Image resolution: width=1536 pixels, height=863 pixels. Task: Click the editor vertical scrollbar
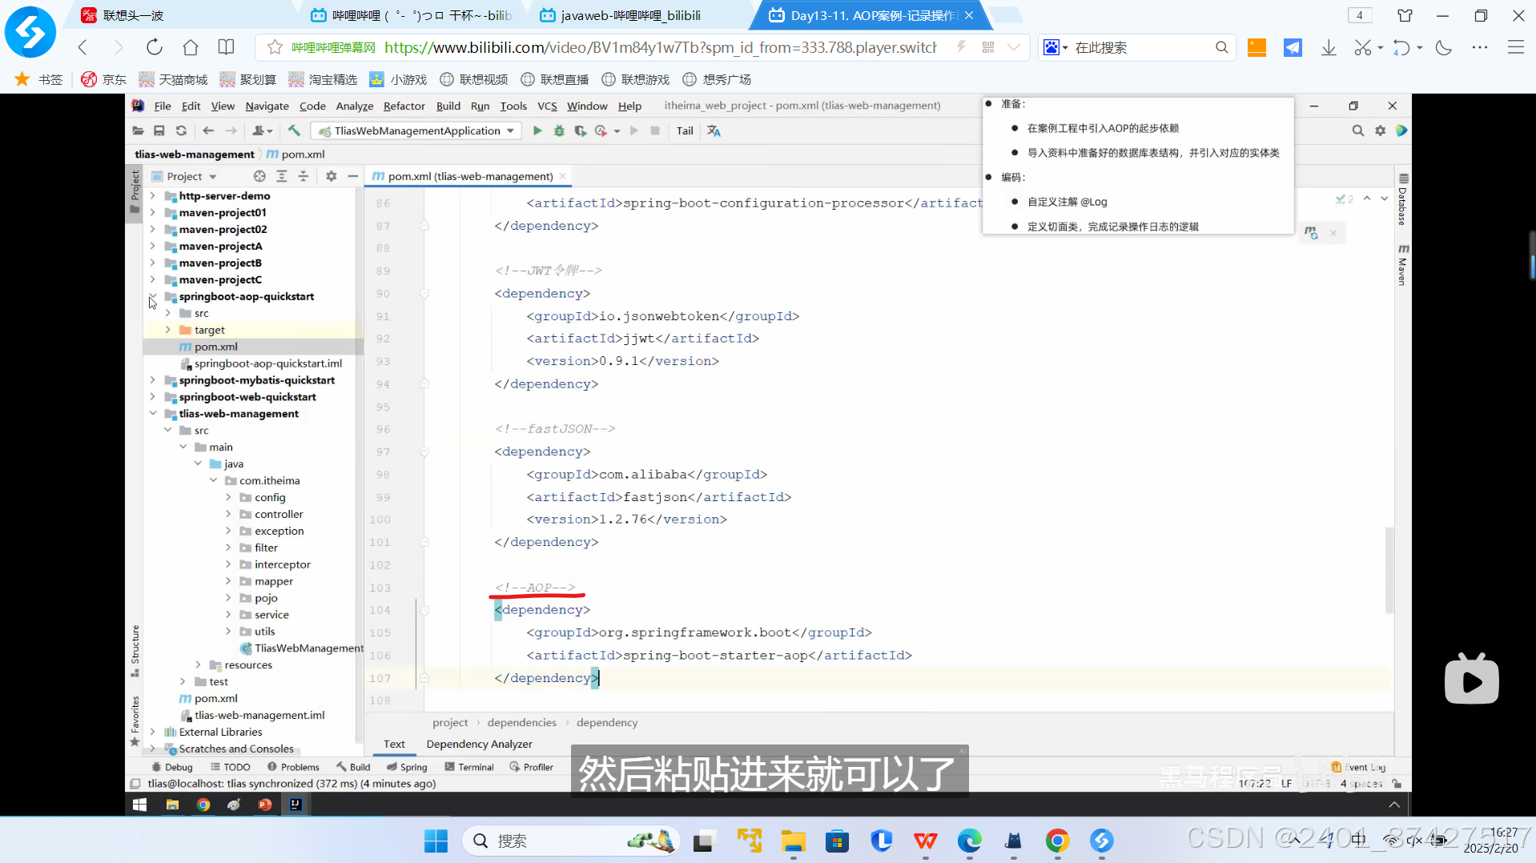point(1389,570)
